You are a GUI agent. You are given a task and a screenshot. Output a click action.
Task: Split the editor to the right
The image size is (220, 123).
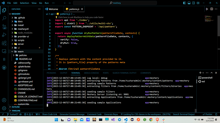(x=212, y=9)
